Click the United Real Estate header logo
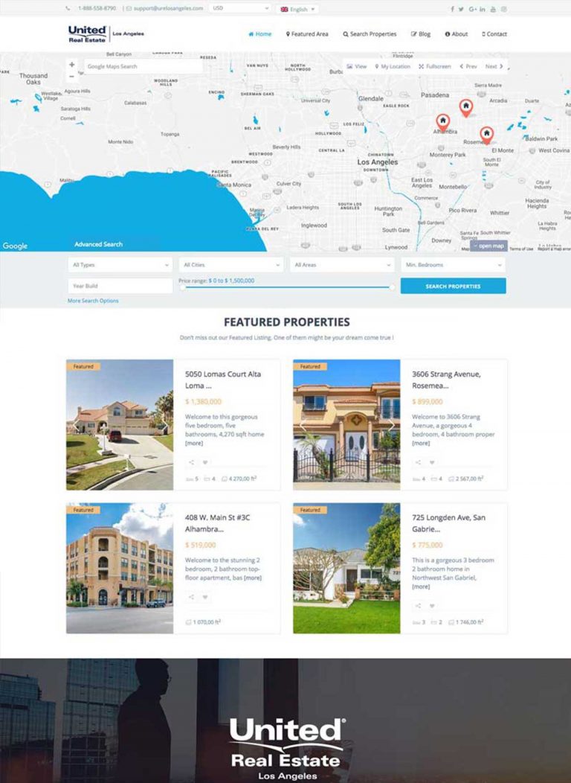This screenshot has width=571, height=783. [x=106, y=34]
